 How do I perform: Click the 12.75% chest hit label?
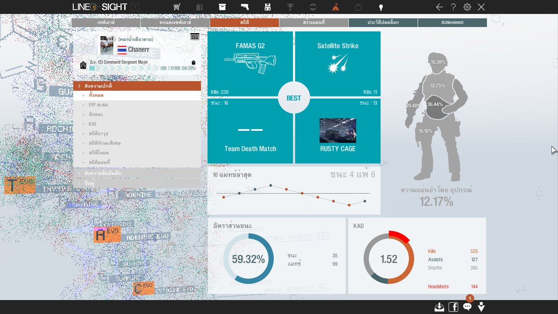point(438,86)
